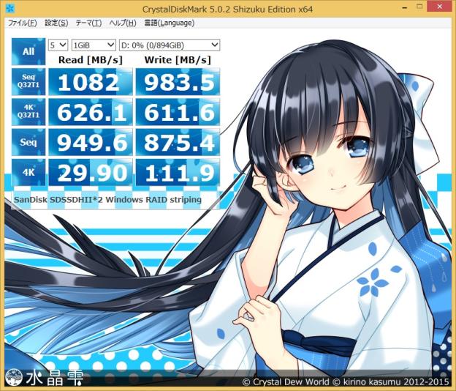This screenshot has width=456, height=391.
Task: Run the Seq benchmark test
Action: pos(28,142)
